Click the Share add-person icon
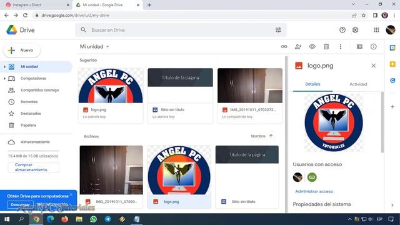The width and height of the screenshot is (400, 225). pyautogui.click(x=298, y=47)
